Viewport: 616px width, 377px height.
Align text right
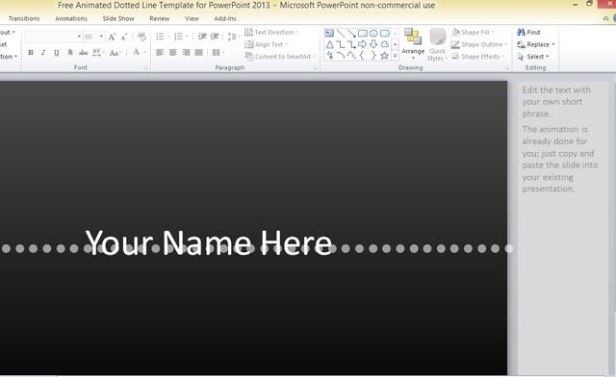click(186, 52)
